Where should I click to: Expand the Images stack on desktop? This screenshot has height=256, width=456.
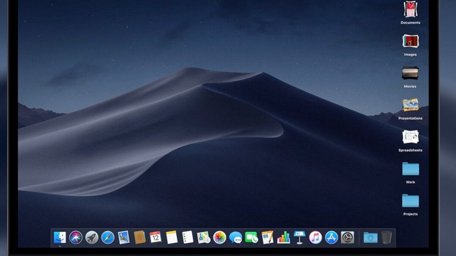point(410,41)
